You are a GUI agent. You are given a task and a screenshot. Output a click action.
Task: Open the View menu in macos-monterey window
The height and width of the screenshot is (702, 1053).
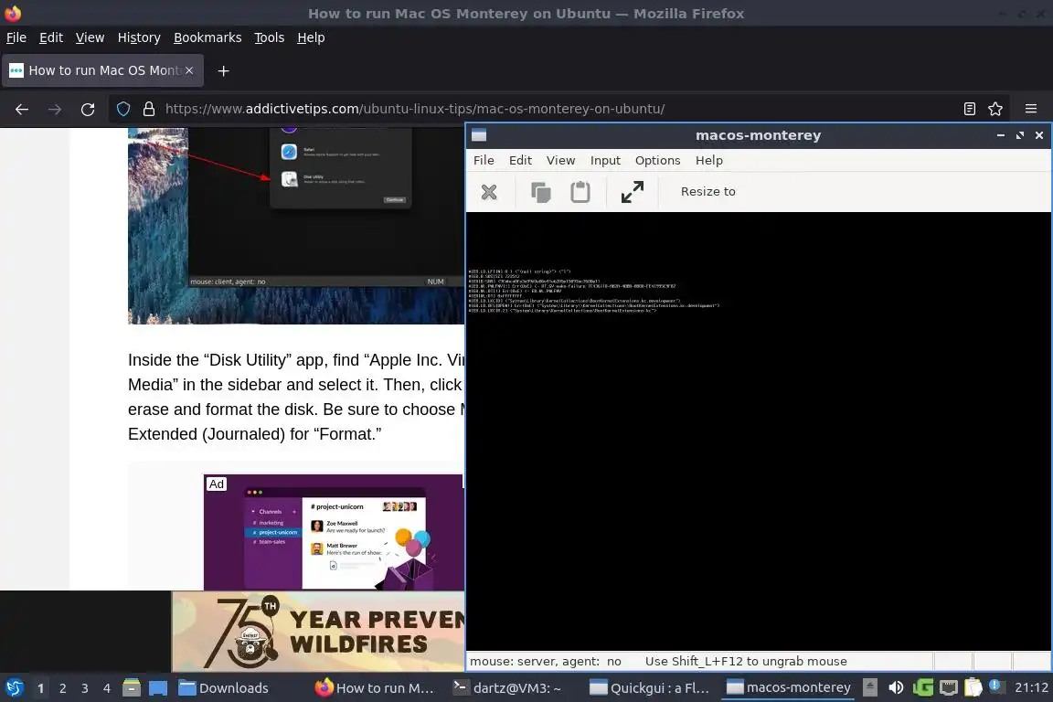tap(560, 161)
